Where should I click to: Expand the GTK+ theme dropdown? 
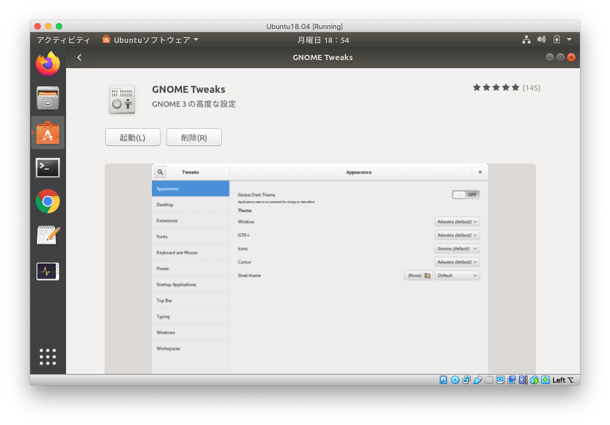457,235
